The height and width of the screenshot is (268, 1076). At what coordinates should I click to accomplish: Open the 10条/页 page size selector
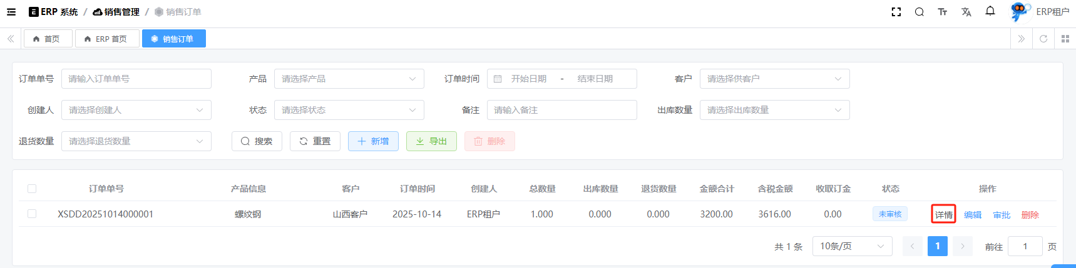851,246
